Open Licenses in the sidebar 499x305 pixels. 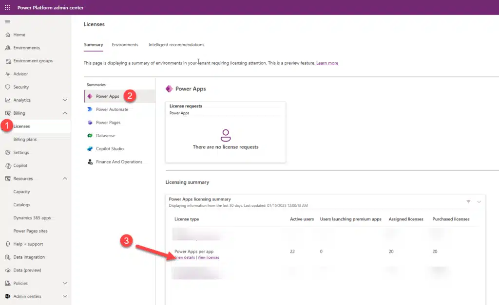(35, 126)
